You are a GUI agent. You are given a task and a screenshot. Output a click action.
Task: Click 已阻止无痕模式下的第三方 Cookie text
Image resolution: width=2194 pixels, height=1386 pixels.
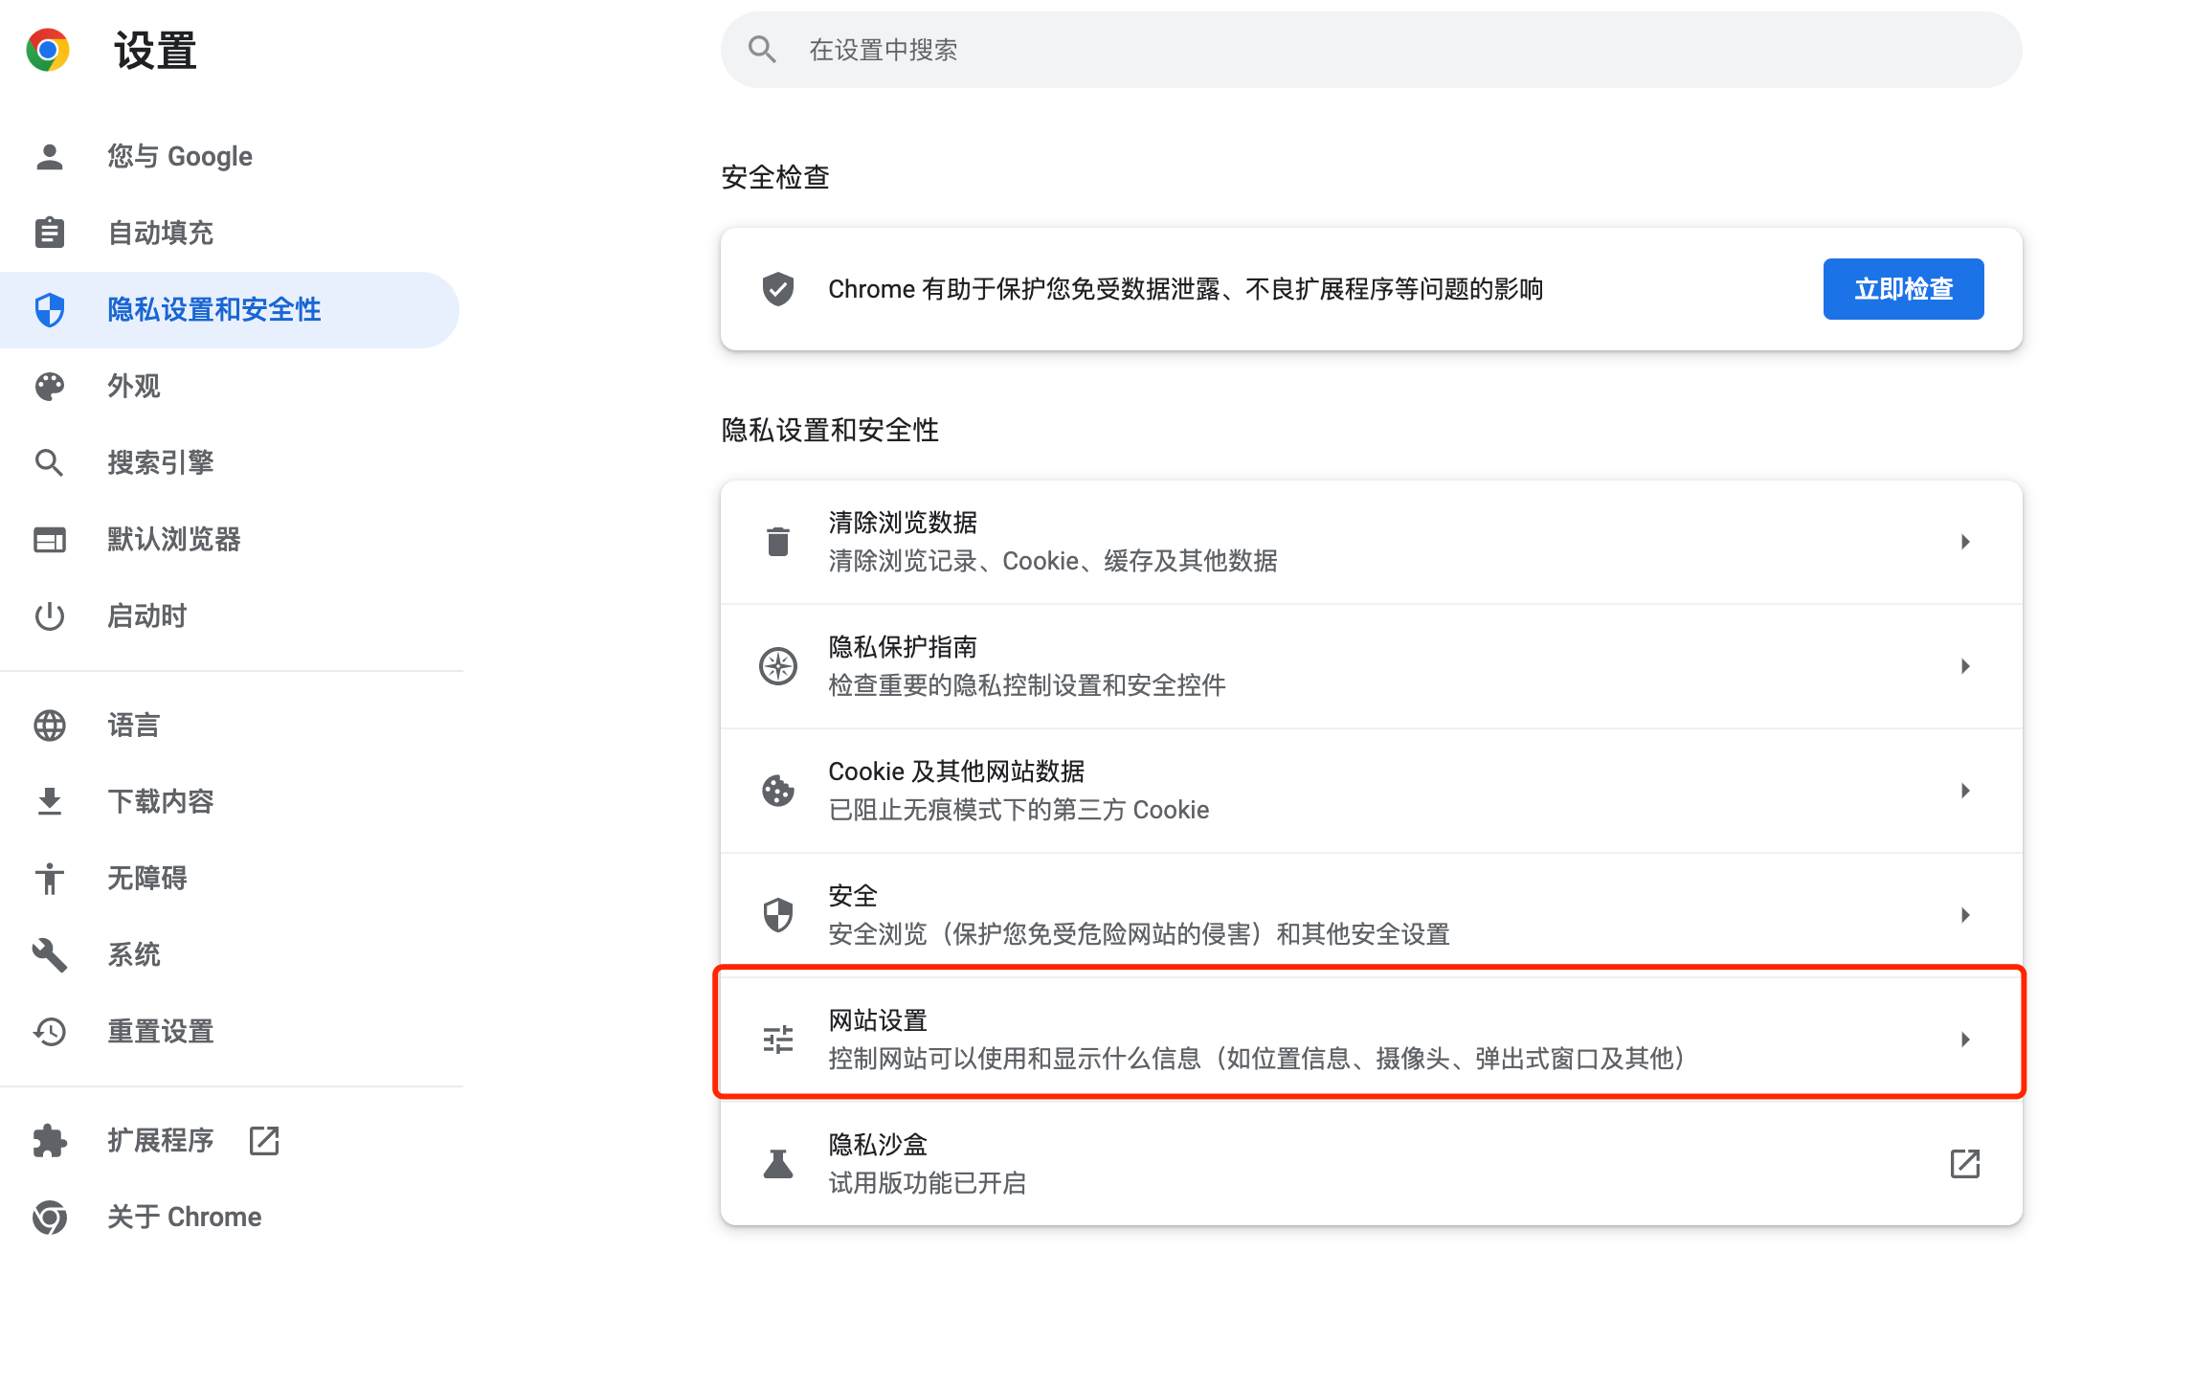click(x=1019, y=810)
